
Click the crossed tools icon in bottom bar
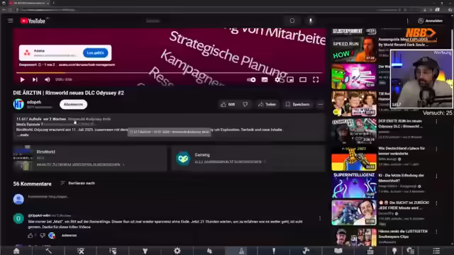(x=81, y=251)
